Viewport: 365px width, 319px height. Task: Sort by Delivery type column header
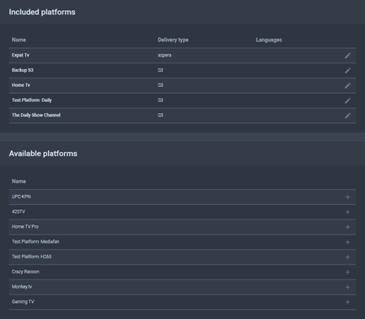pos(173,40)
